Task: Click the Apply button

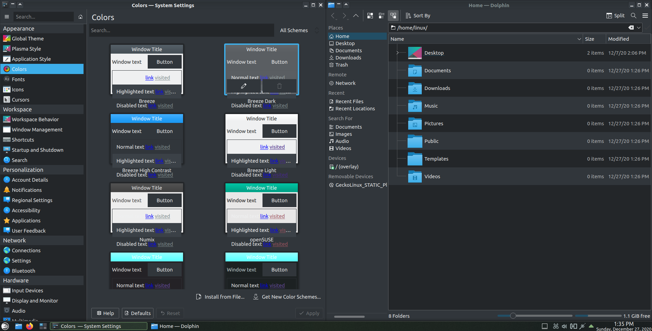Action: pos(309,313)
